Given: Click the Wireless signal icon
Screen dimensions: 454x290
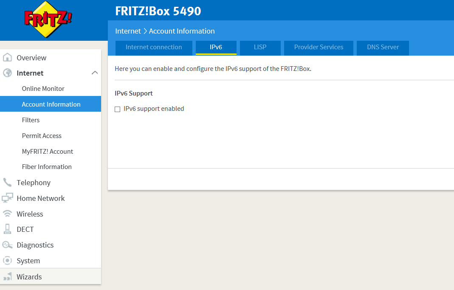Looking at the screenshot, I should click(x=7, y=214).
